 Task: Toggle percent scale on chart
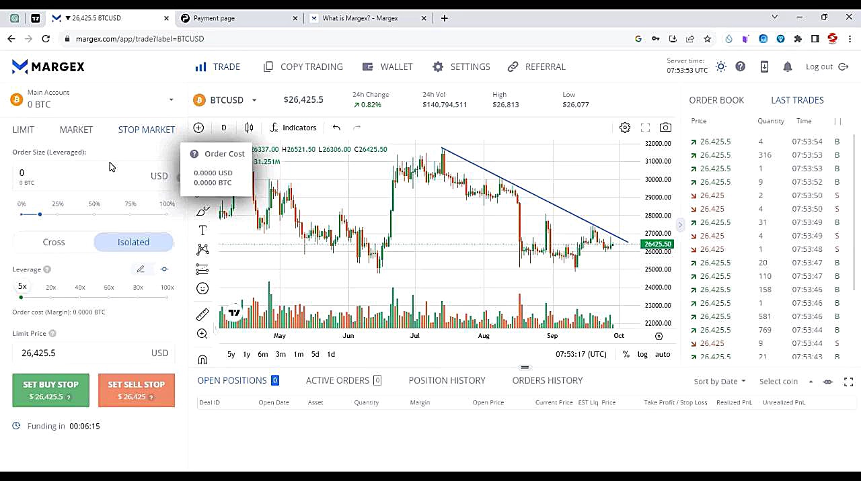[x=626, y=354]
